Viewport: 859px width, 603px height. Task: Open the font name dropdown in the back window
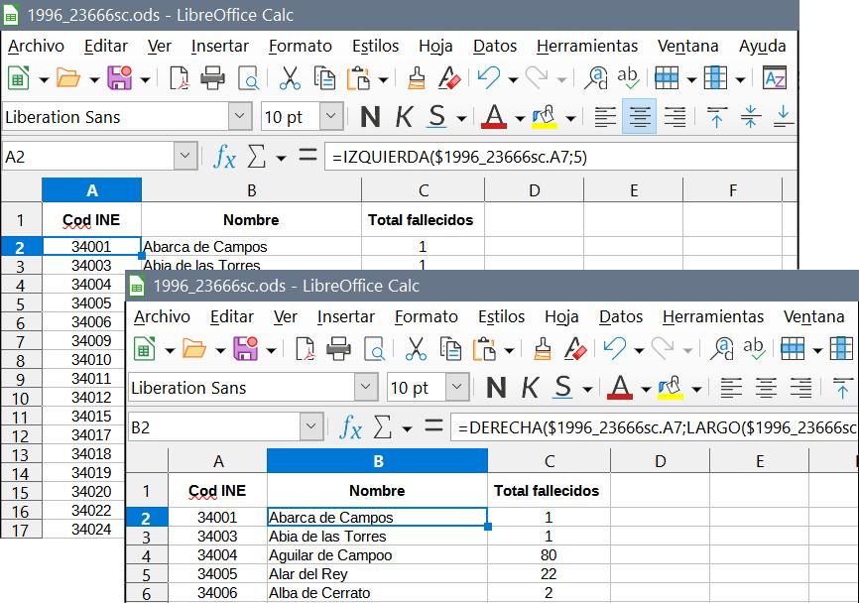(x=239, y=117)
